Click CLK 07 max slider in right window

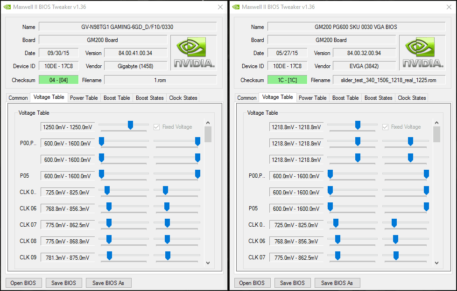click(396, 256)
